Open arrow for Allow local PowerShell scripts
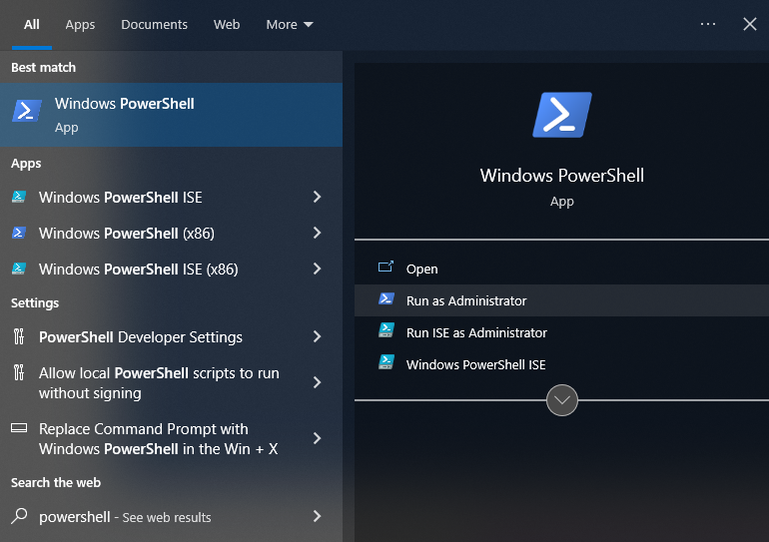The height and width of the screenshot is (542, 769). coord(317,383)
